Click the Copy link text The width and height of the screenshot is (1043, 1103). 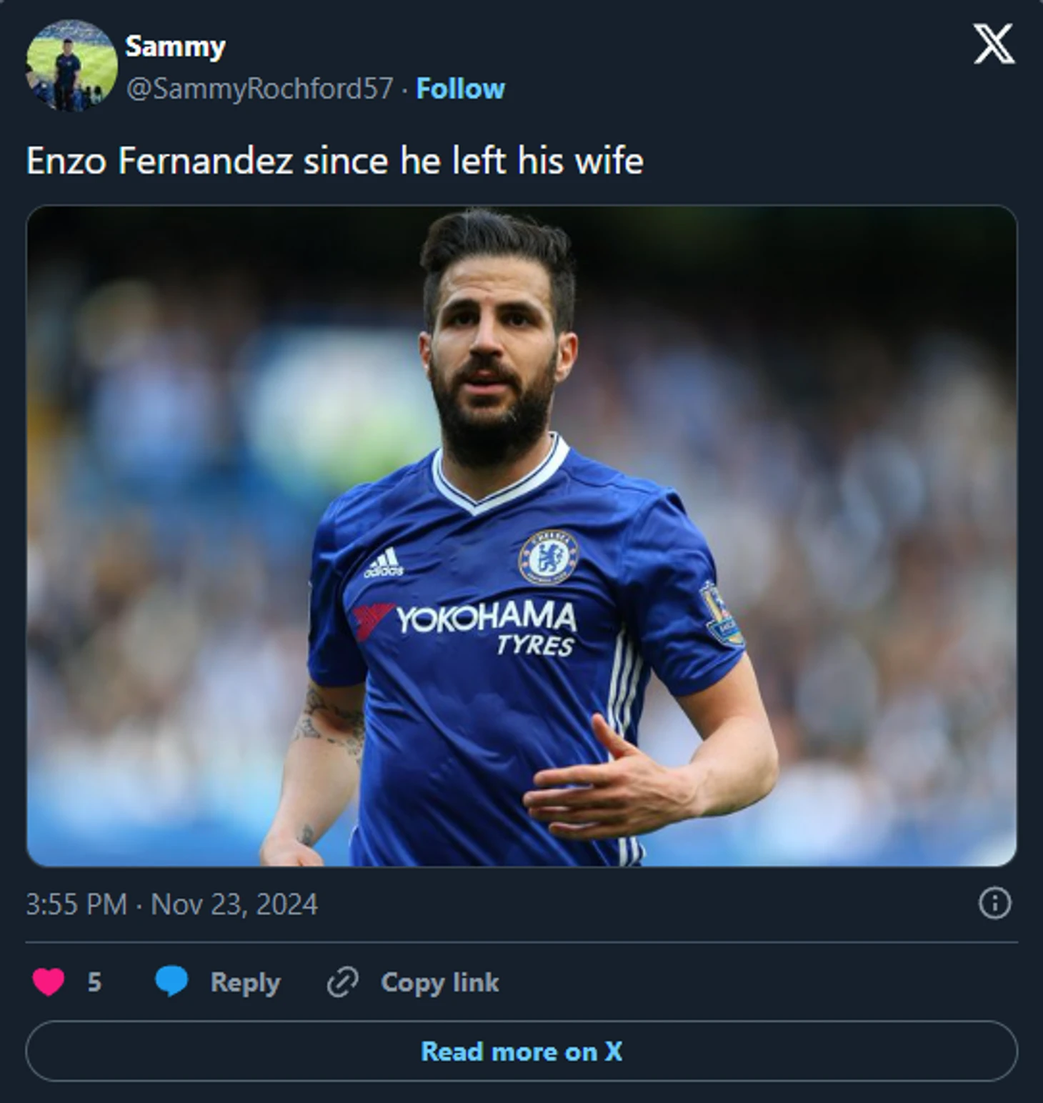point(439,982)
